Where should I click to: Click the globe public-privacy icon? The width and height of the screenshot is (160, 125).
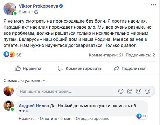tap(36, 12)
